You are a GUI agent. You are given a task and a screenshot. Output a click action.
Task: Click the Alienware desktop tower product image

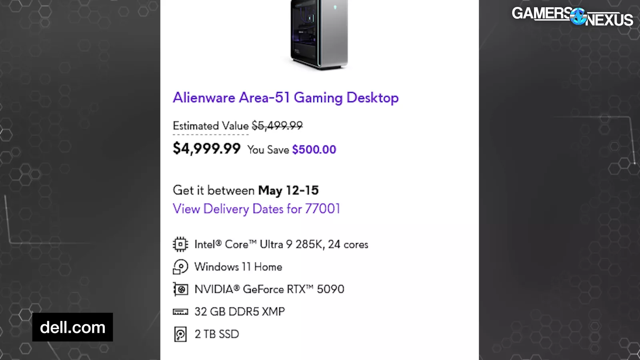[319, 34]
